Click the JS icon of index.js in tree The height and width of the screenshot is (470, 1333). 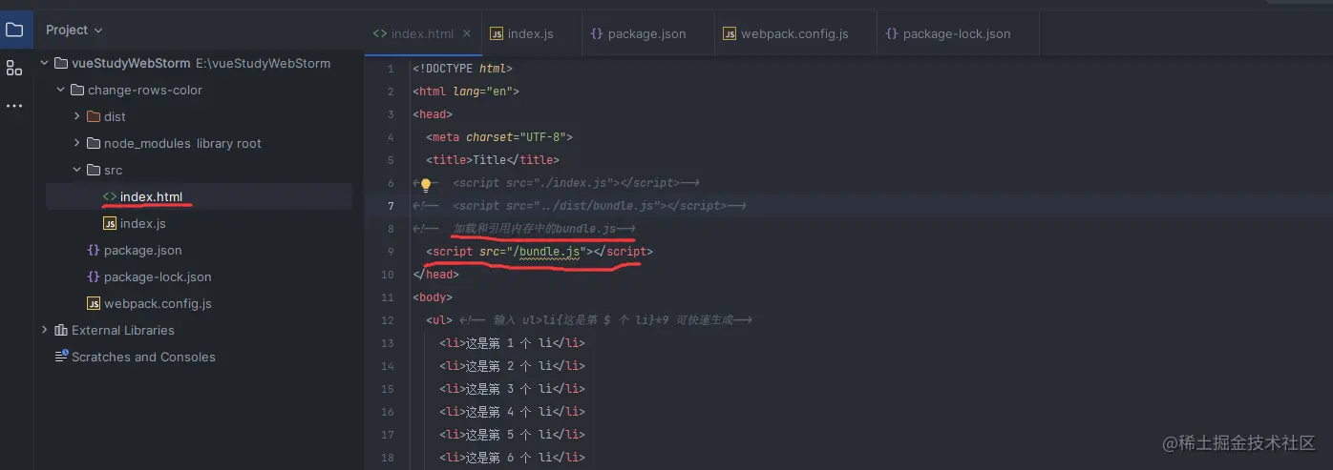[109, 223]
